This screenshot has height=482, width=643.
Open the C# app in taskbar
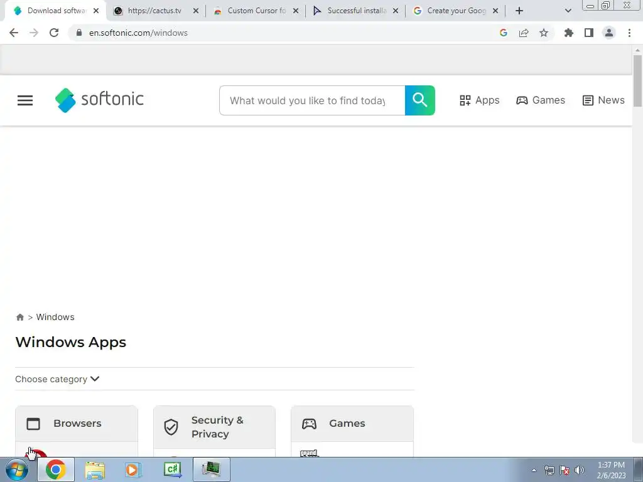click(x=172, y=469)
